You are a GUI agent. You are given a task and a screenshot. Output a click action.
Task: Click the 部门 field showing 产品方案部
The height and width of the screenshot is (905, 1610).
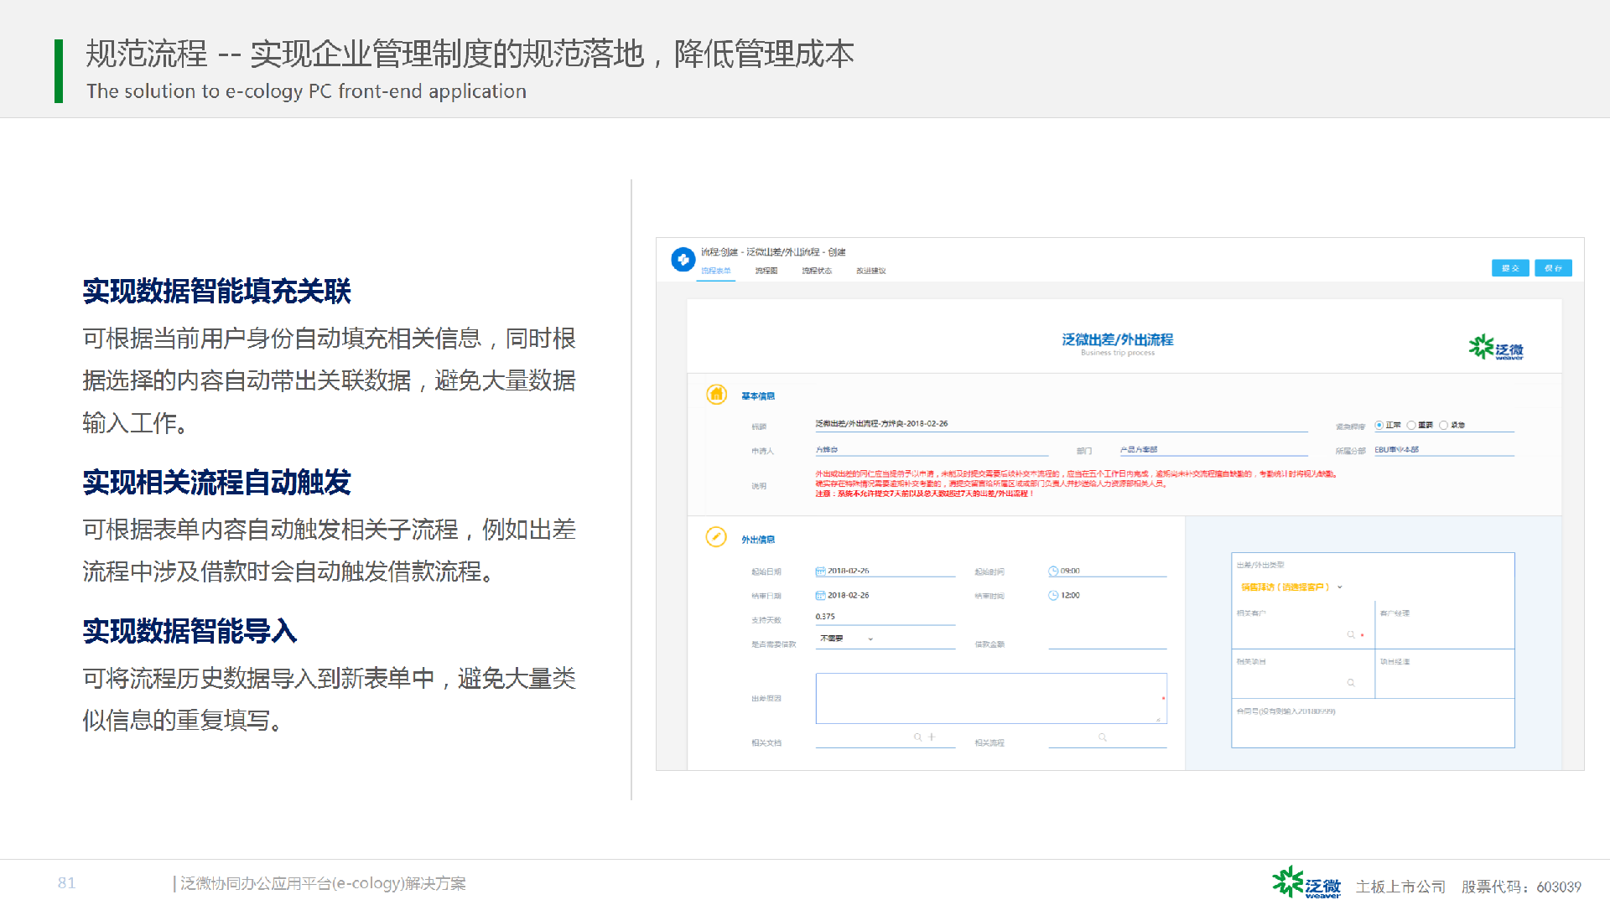pyautogui.click(x=1213, y=450)
